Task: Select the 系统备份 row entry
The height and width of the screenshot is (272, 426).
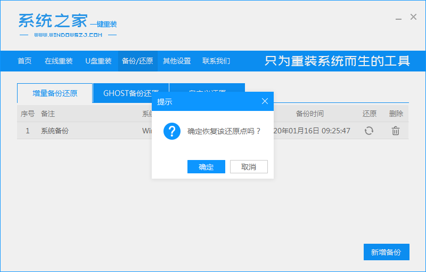Action: (55, 131)
